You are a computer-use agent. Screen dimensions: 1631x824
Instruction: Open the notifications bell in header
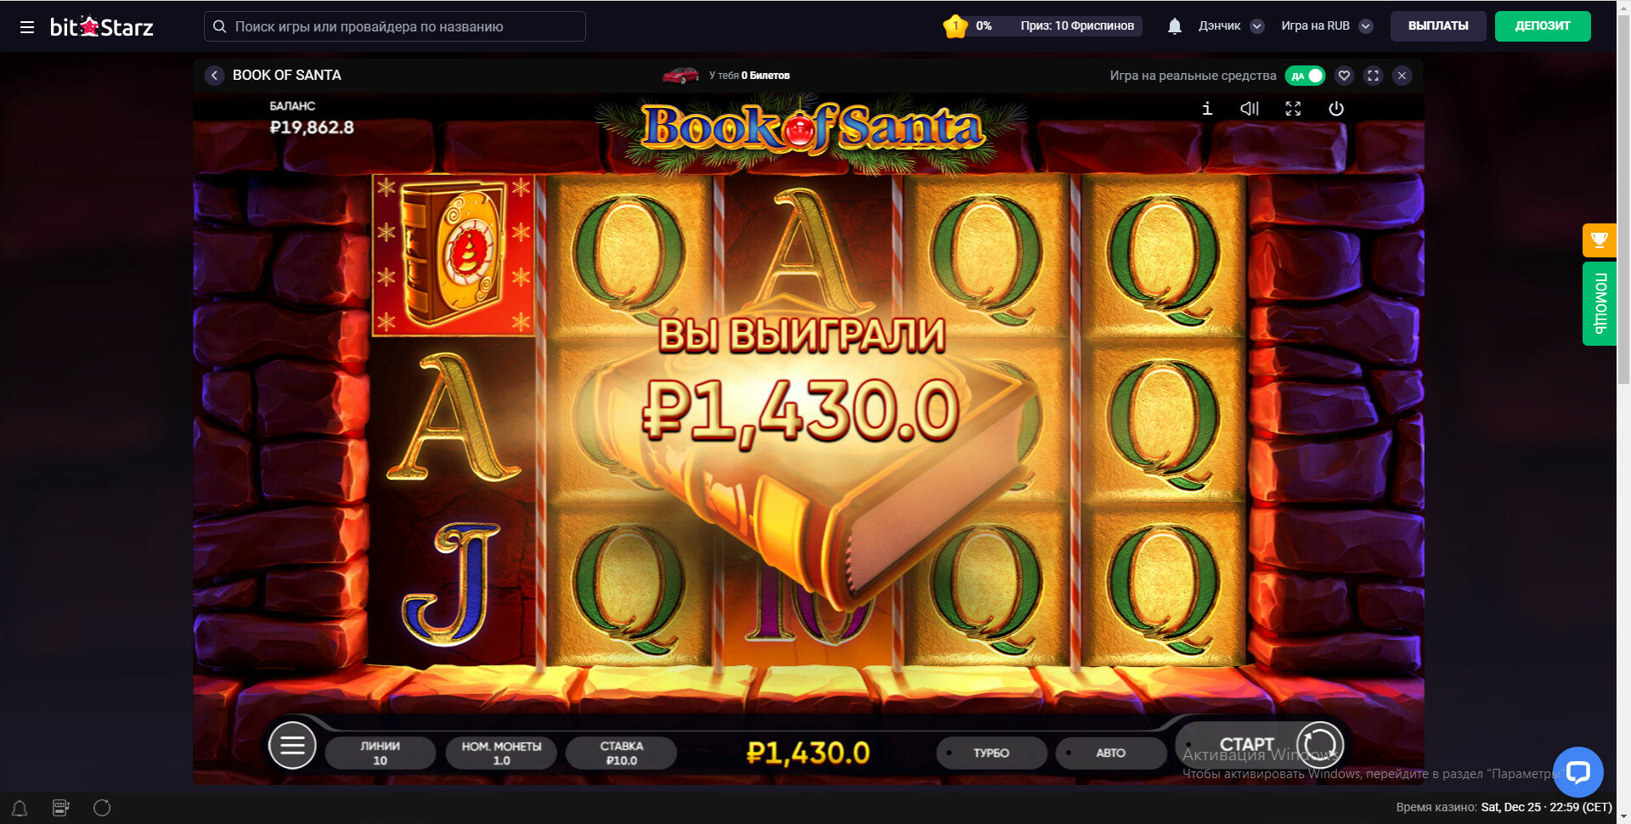point(1175,26)
